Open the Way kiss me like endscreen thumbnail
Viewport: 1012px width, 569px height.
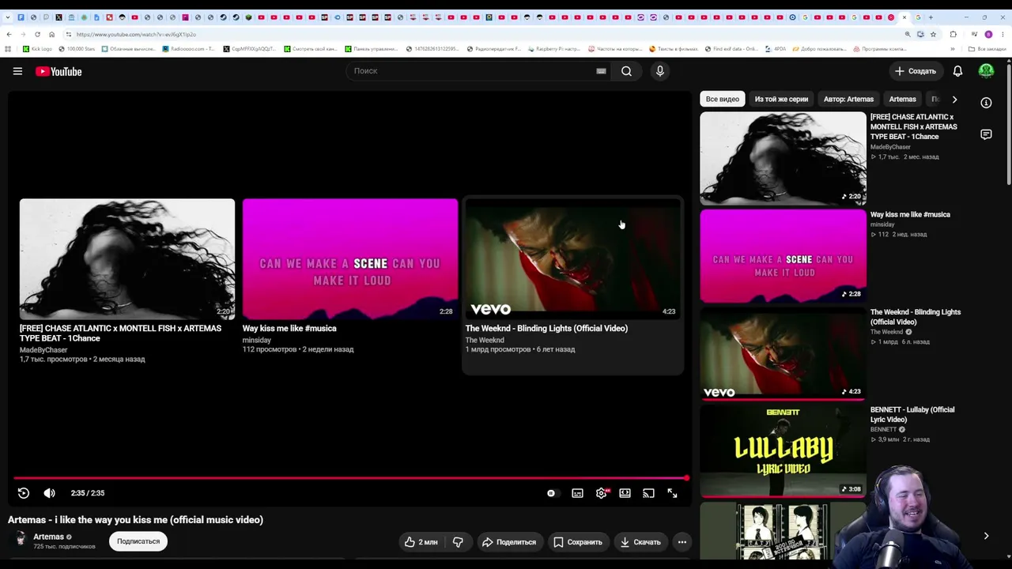pyautogui.click(x=350, y=259)
